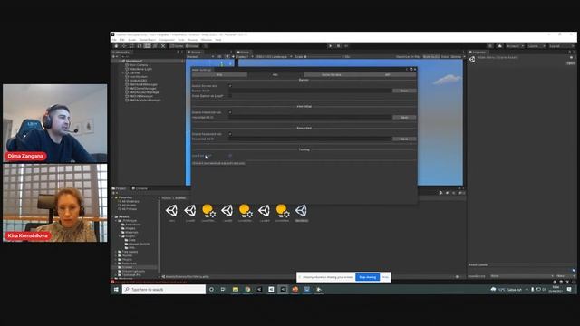Select the Move tool in Unity toolbar
The width and height of the screenshot is (580, 326).
tap(124, 46)
